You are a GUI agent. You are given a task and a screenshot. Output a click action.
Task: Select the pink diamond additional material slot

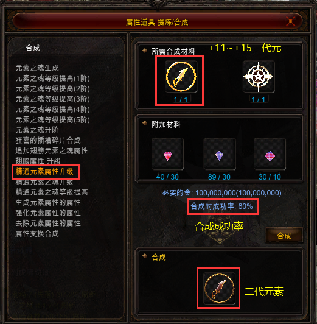coord(270,154)
